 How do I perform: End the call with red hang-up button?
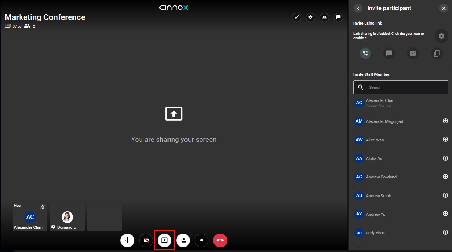click(220, 240)
